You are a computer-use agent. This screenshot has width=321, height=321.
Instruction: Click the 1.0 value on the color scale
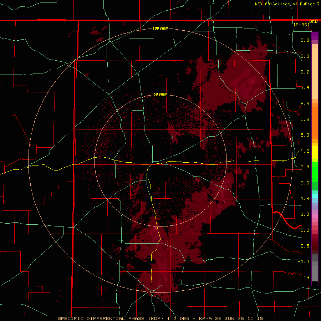point(305,214)
